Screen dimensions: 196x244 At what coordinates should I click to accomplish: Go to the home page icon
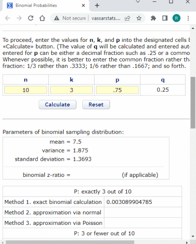point(42,18)
